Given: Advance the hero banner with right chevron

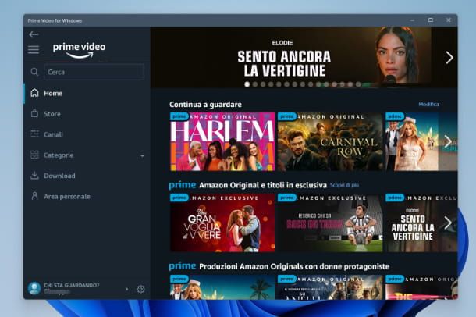Looking at the screenshot, I should pyautogui.click(x=449, y=58).
